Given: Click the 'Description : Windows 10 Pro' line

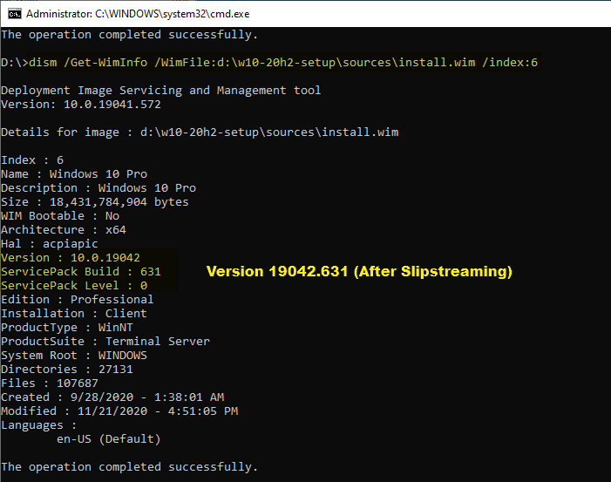Looking at the screenshot, I should coord(98,188).
